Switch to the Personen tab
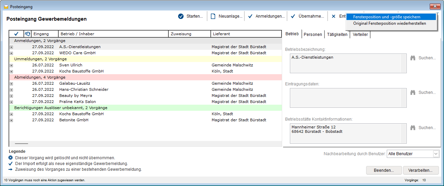This screenshot has width=444, height=186. [x=313, y=35]
